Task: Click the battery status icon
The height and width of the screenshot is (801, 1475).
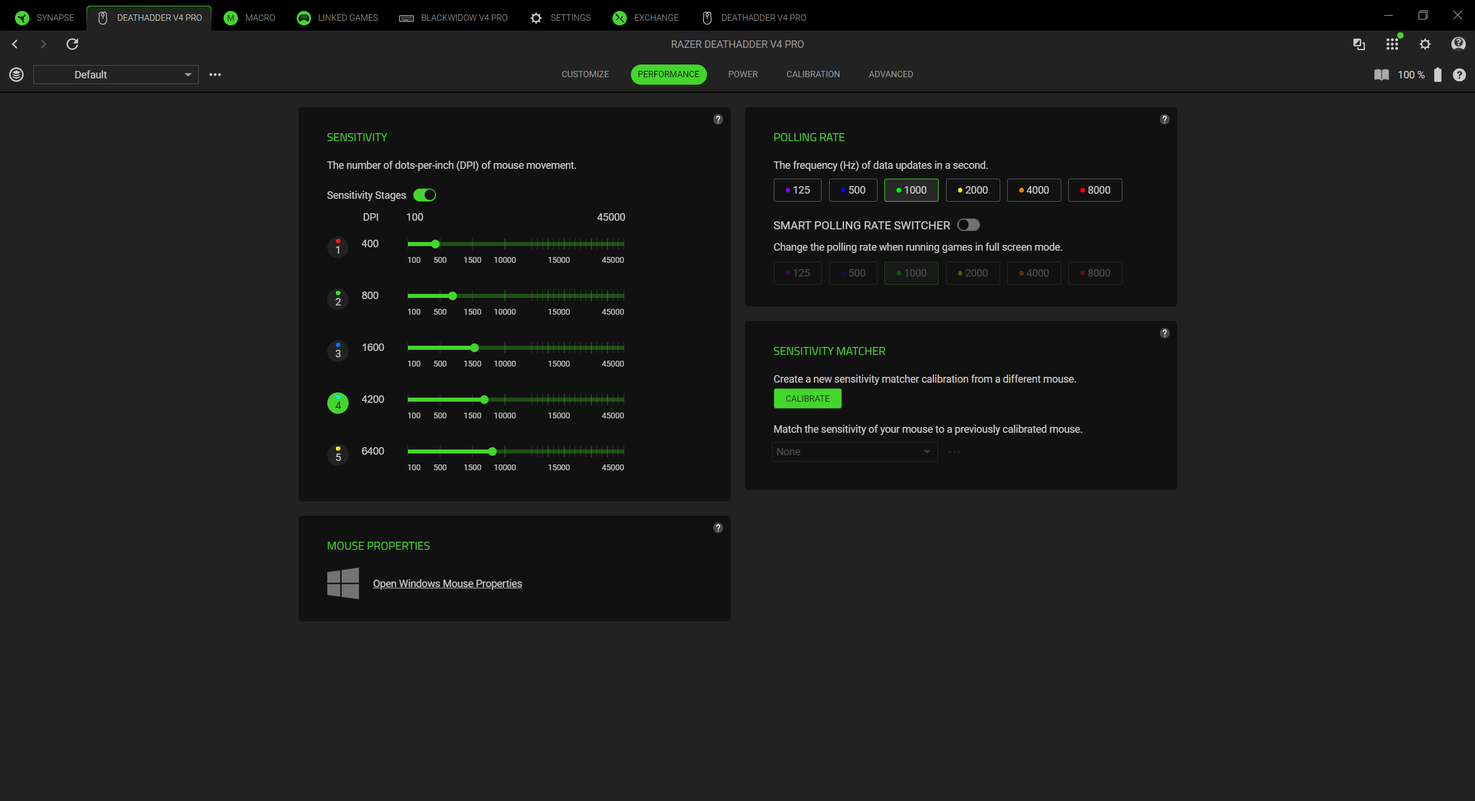Action: pyautogui.click(x=1438, y=74)
